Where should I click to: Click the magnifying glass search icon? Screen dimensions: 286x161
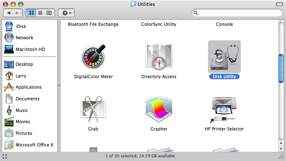196,13
